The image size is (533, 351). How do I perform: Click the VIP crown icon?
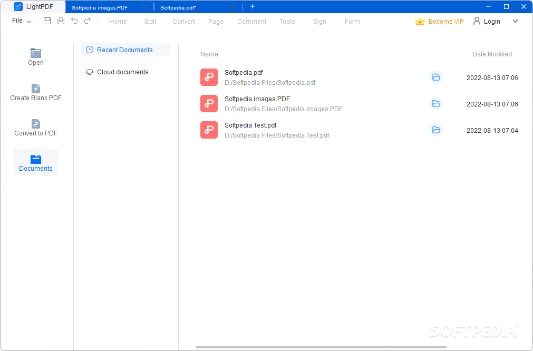420,21
